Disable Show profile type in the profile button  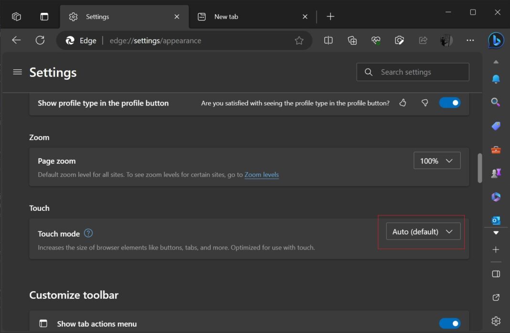[x=449, y=103]
